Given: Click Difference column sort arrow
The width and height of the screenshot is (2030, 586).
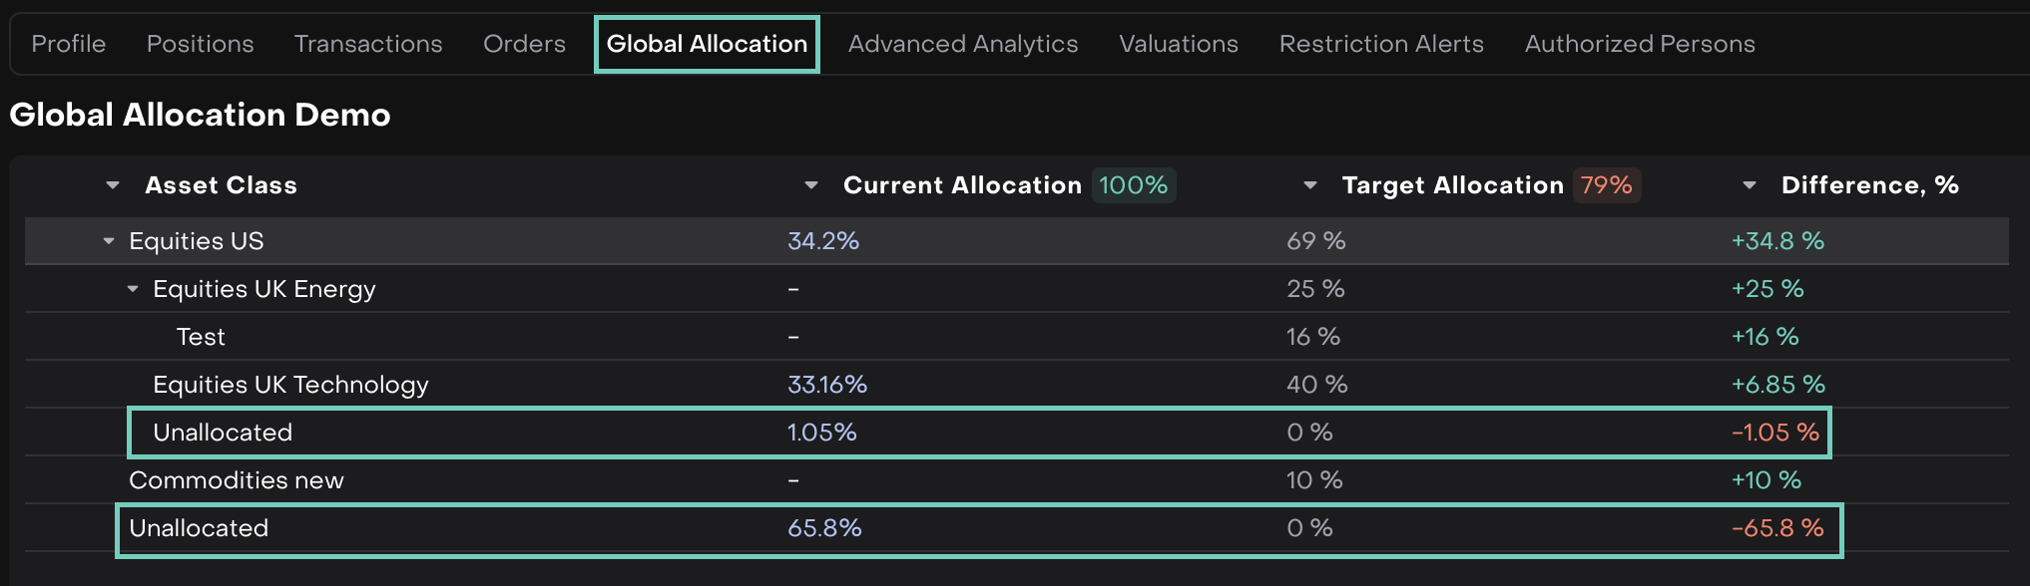Looking at the screenshot, I should (x=1750, y=185).
